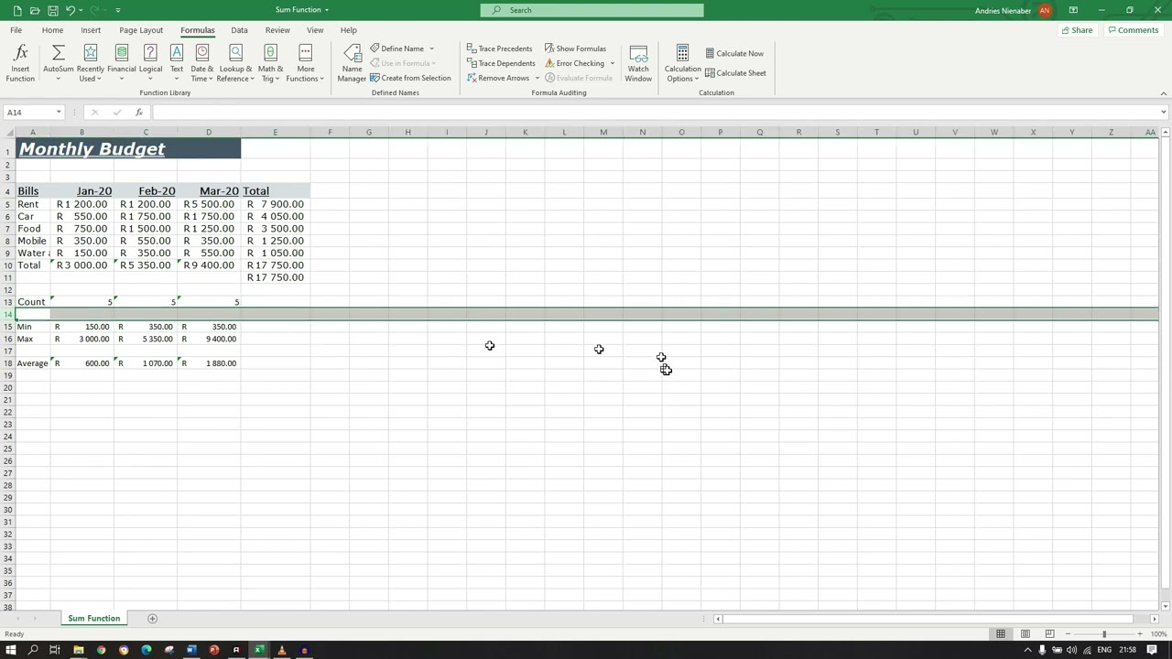Switch to Page Layout view in status bar
Viewport: 1172px width, 659px height.
(1025, 634)
